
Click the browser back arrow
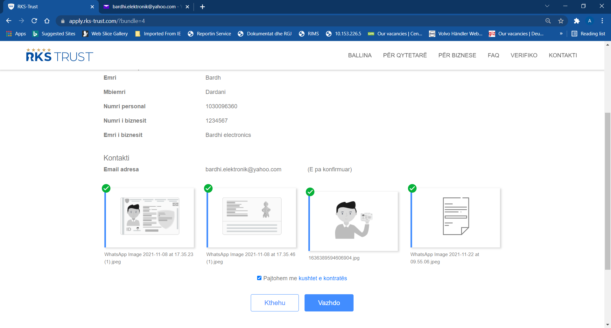[9, 21]
